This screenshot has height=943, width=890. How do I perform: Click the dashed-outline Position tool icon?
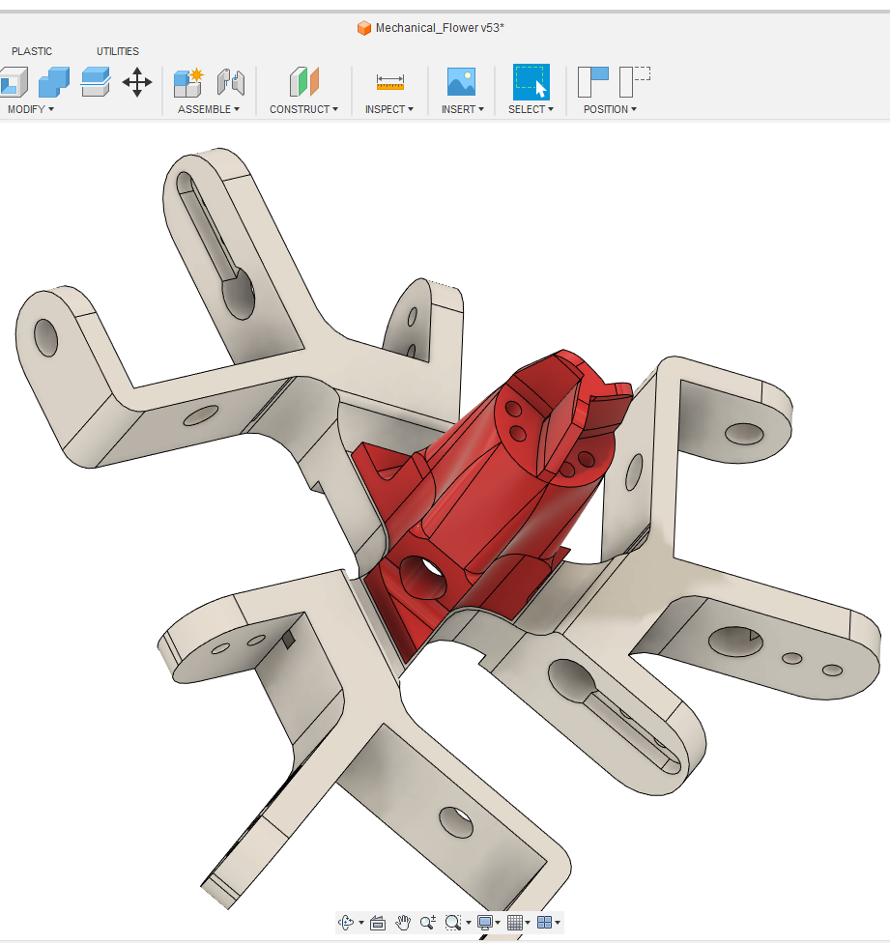tap(635, 82)
